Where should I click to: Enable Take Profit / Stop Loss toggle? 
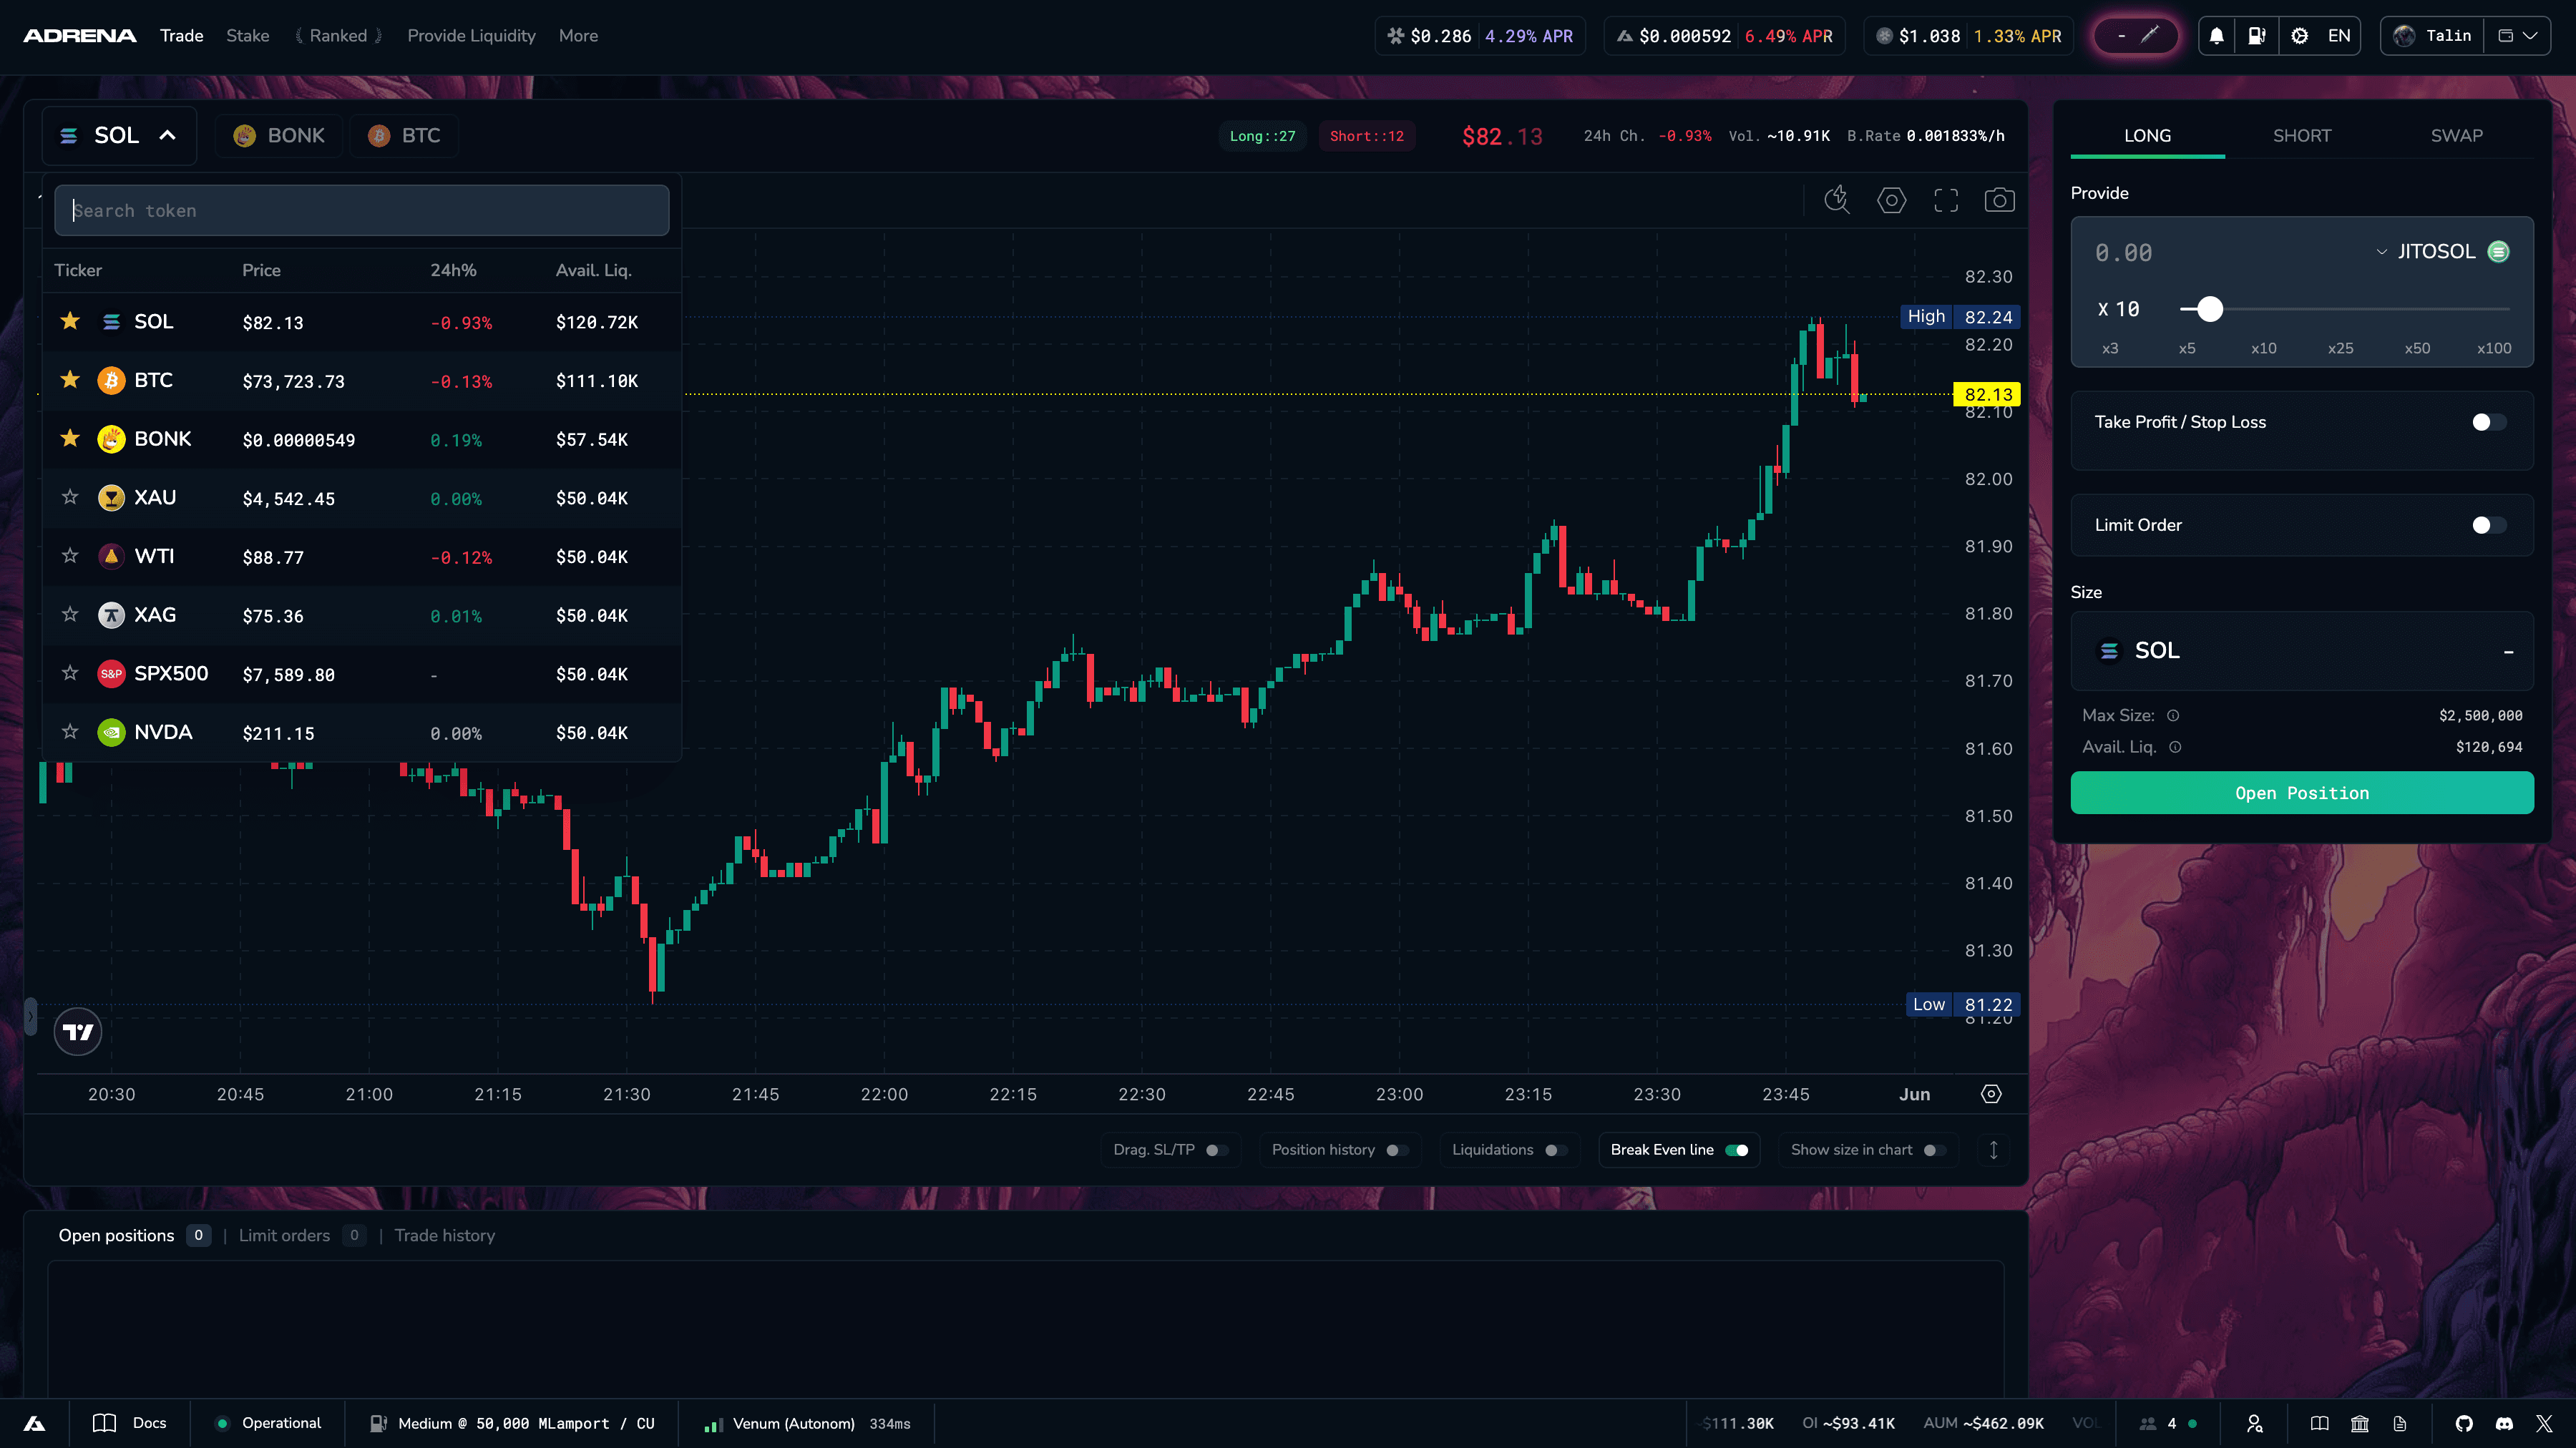(2489, 422)
